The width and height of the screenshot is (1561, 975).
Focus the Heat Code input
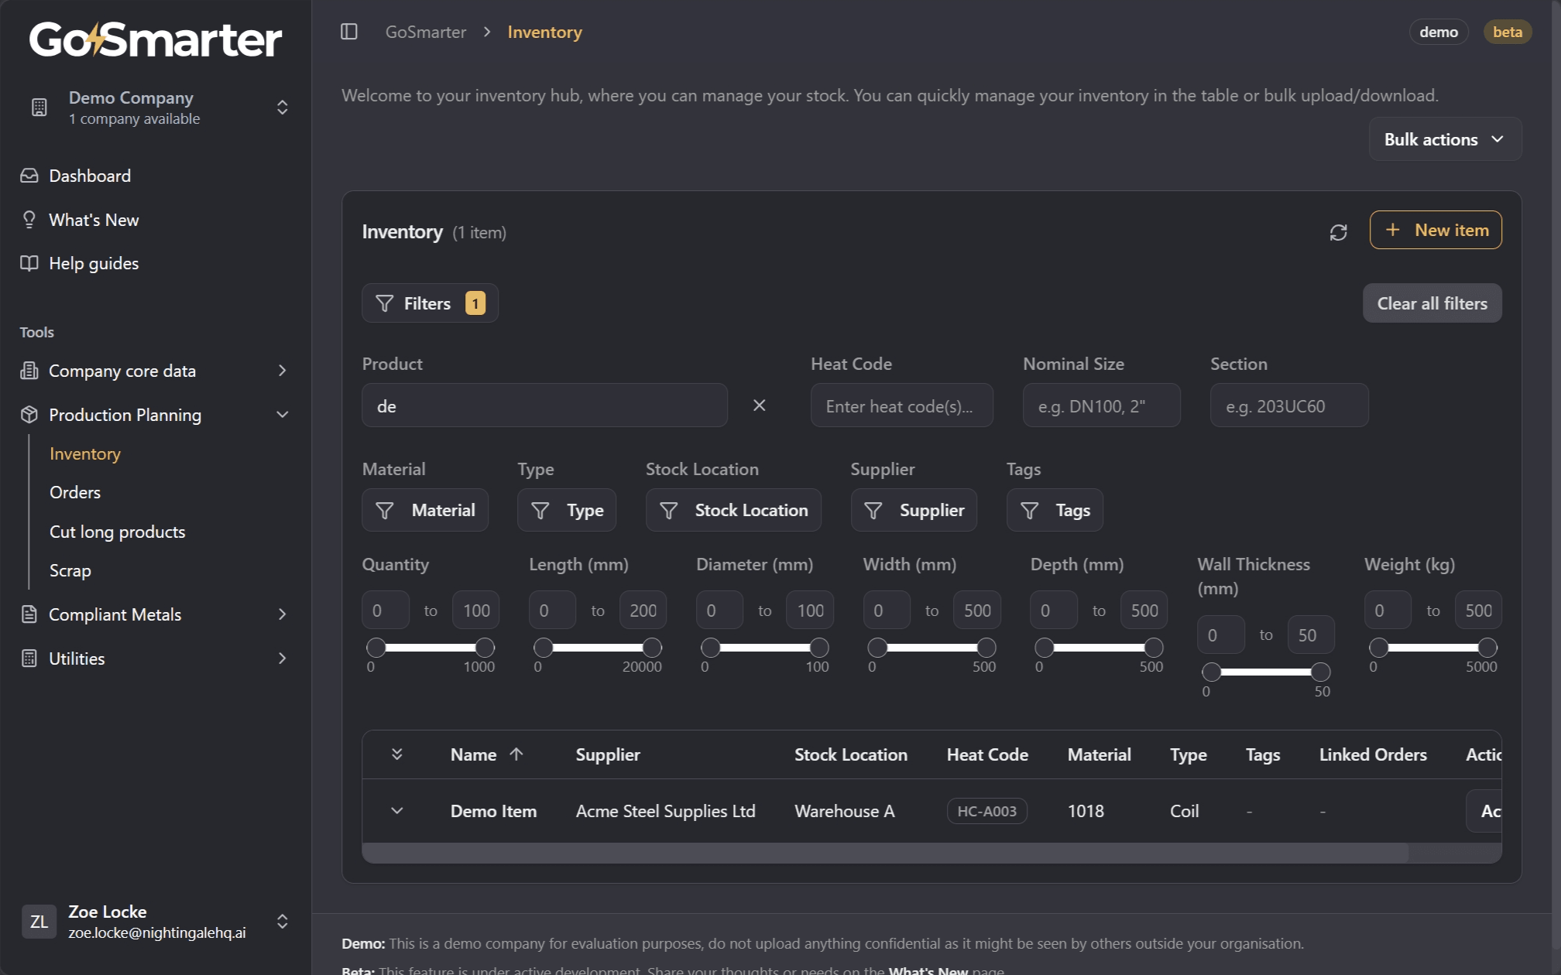click(901, 405)
